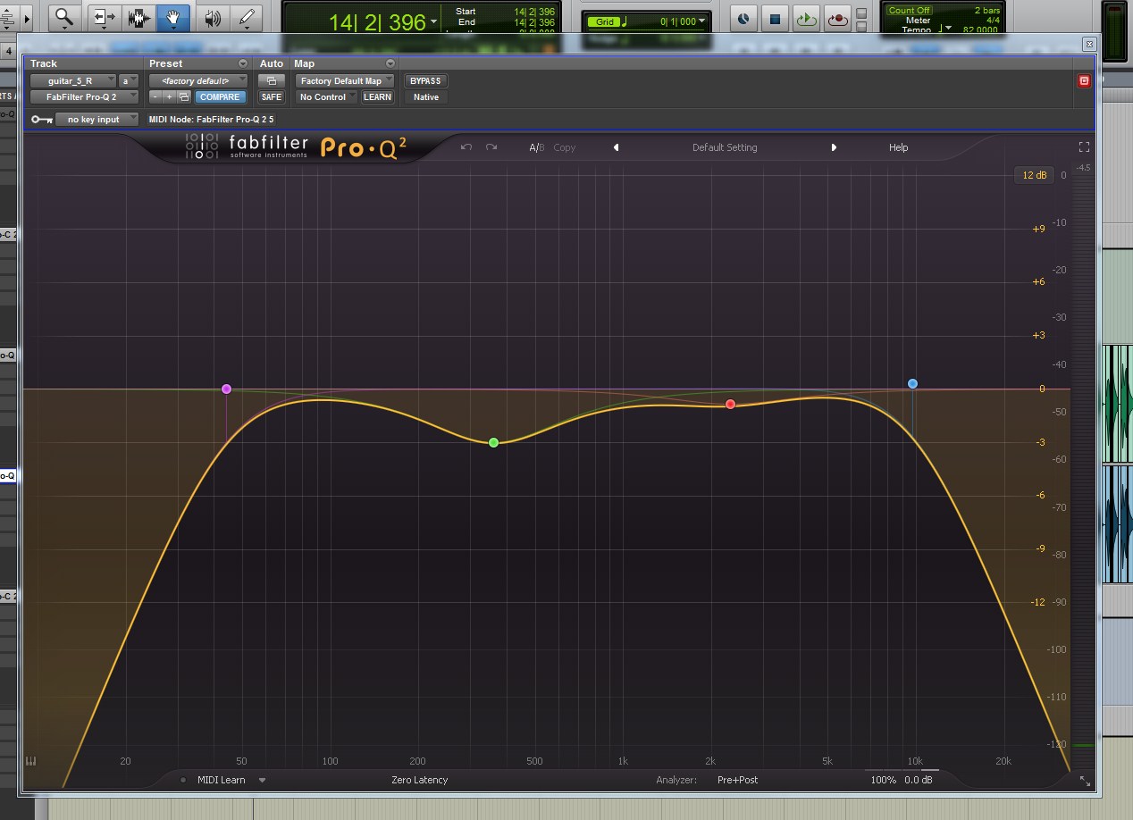Image resolution: width=1133 pixels, height=820 pixels.
Task: Open the no key input dropdown
Action: (97, 119)
